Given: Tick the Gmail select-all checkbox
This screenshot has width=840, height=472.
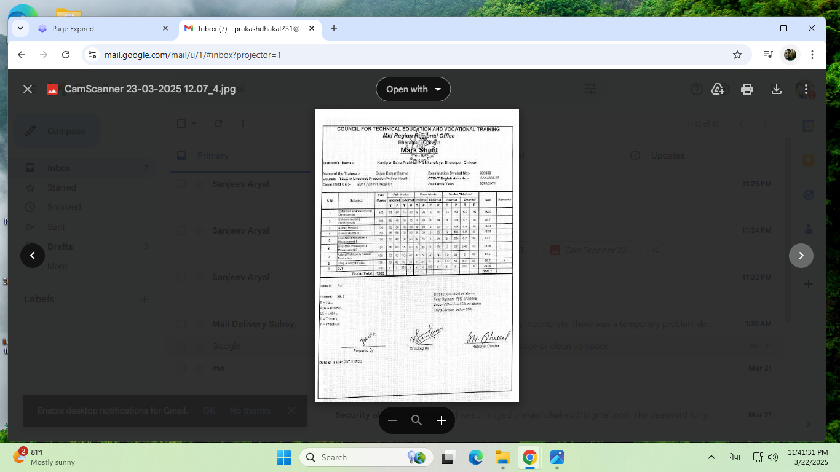Looking at the screenshot, I should pos(181,124).
